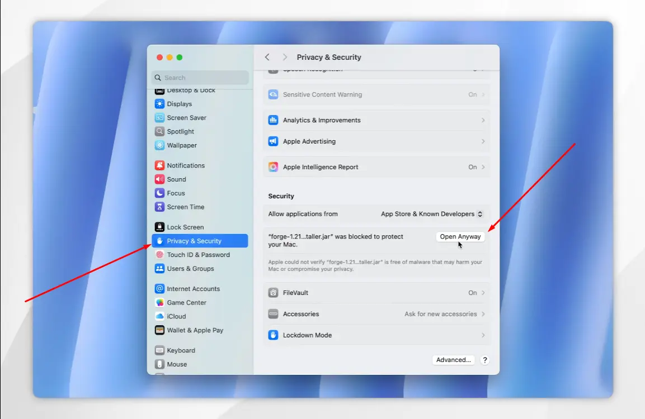Viewport: 645px width, 419px height.
Task: Expand Analytics & Improvements chevron
Action: (x=483, y=120)
